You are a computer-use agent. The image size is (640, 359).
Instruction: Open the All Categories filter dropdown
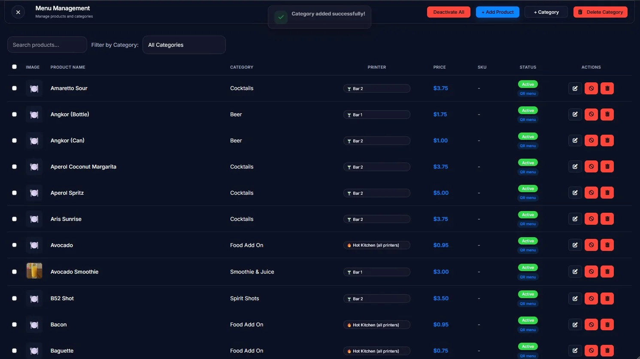tap(184, 45)
